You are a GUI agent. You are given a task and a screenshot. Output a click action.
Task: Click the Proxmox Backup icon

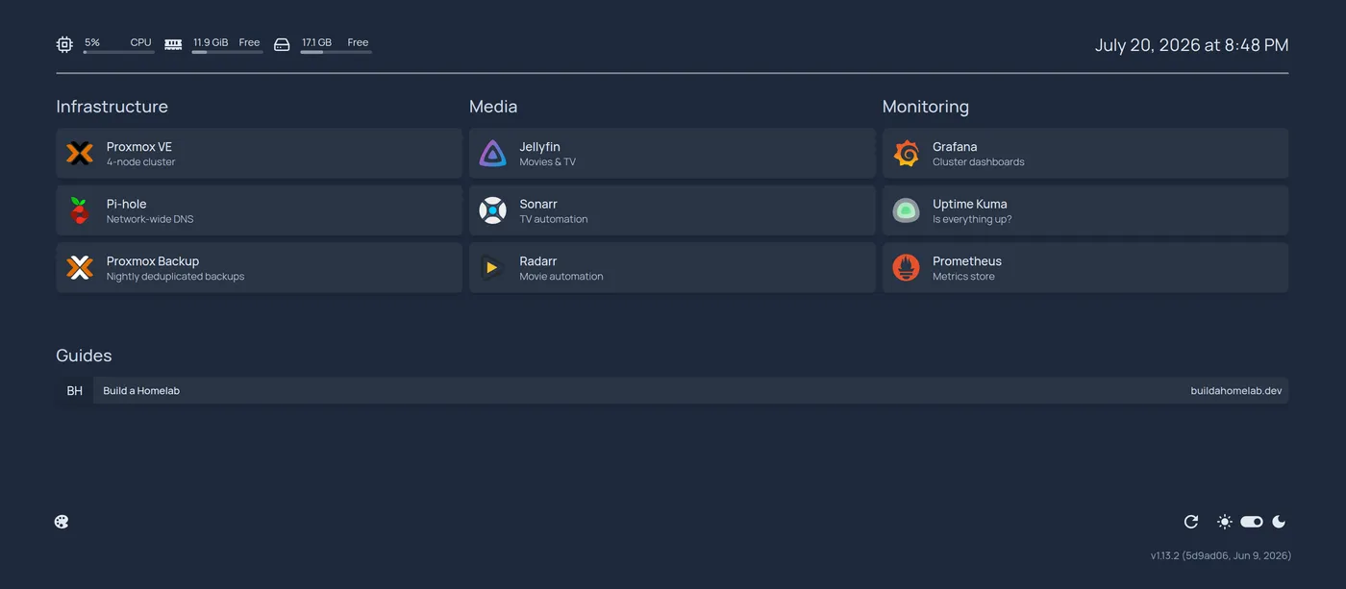point(80,267)
